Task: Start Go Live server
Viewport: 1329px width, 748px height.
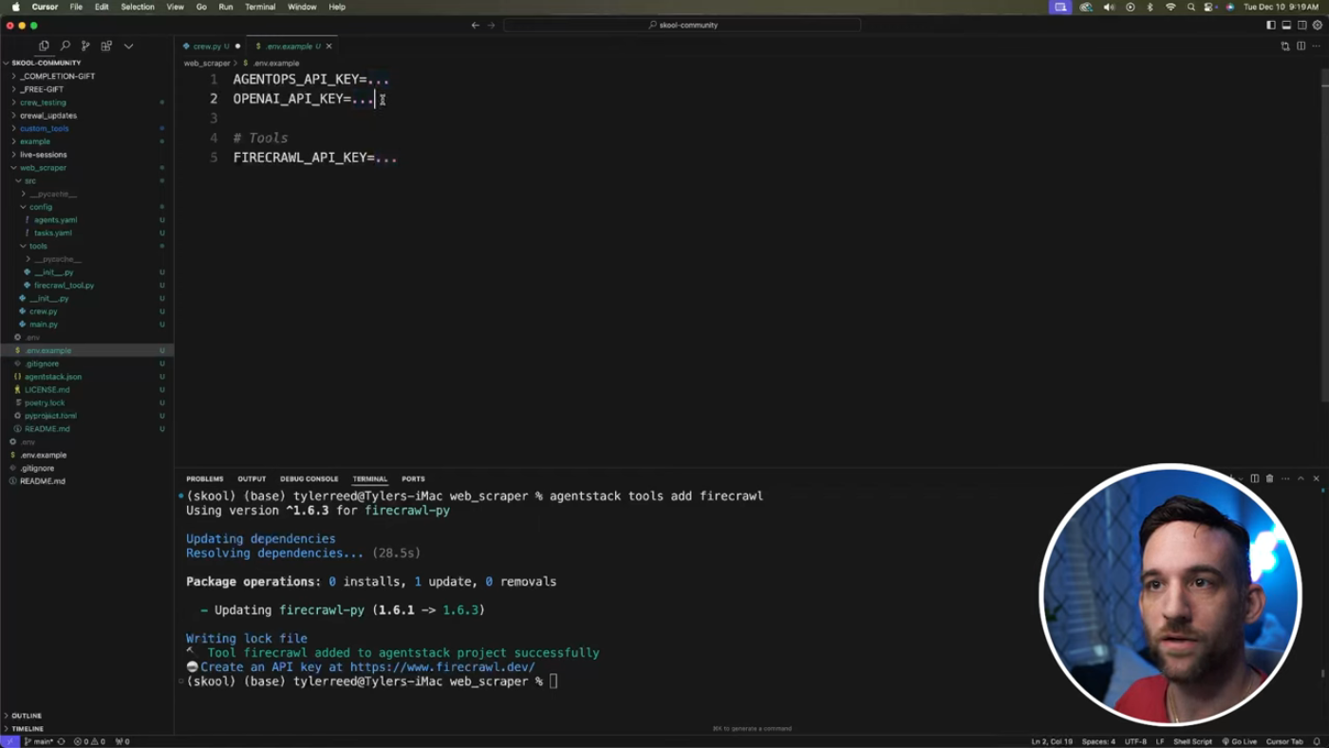Action: click(1239, 741)
